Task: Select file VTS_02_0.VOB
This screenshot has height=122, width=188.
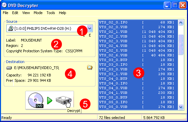Action: (x=138, y=27)
